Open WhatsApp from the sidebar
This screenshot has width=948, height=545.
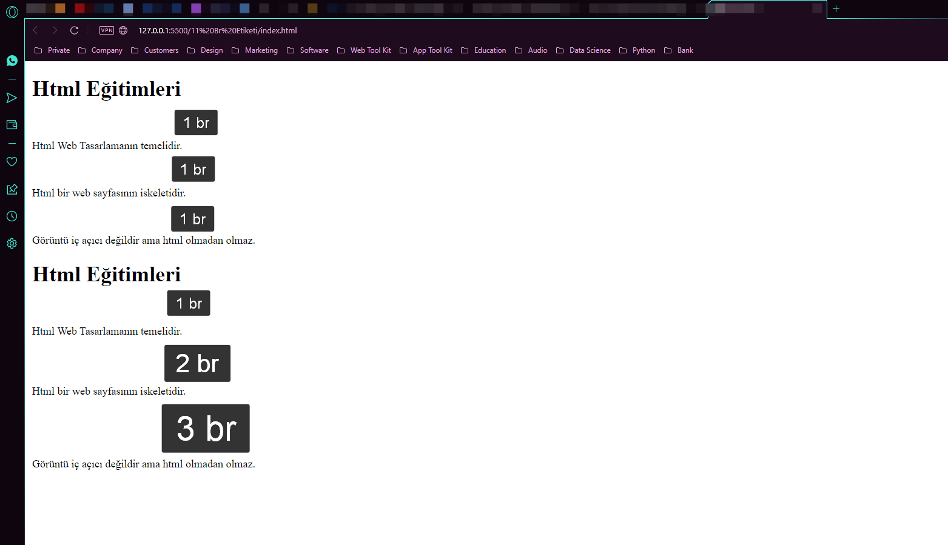(12, 61)
